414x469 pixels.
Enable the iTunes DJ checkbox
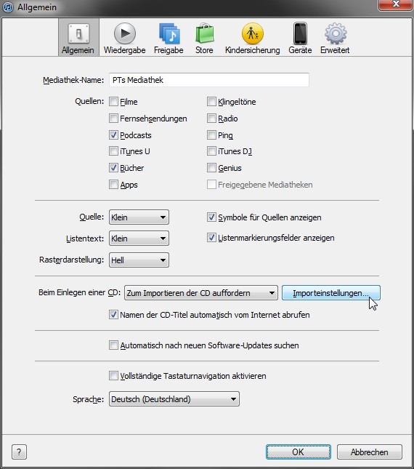pyautogui.click(x=211, y=151)
